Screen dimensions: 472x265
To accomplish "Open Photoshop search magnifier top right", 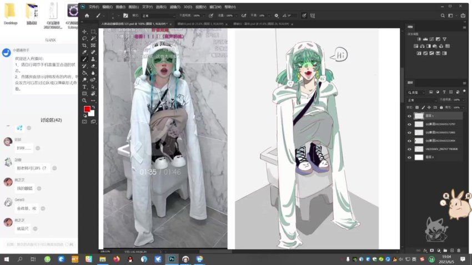I will [x=443, y=16].
